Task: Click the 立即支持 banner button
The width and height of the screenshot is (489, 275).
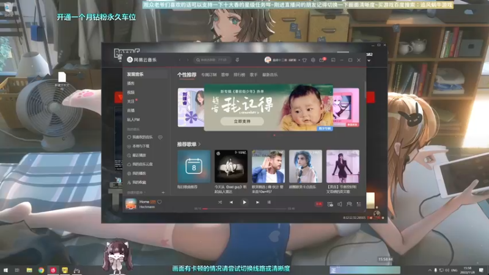Action: 242,121
